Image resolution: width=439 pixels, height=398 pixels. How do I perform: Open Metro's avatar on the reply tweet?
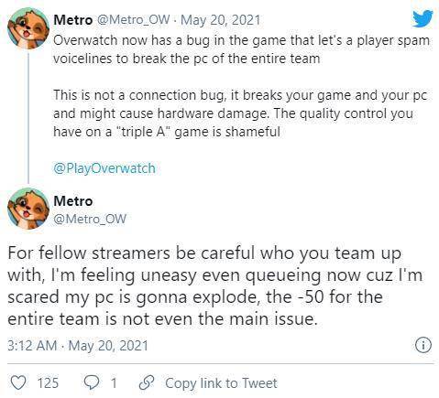(28, 209)
